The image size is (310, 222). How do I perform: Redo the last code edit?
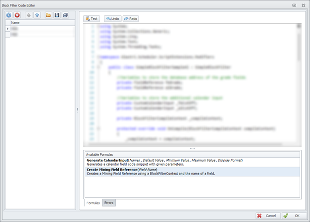pyautogui.click(x=130, y=19)
